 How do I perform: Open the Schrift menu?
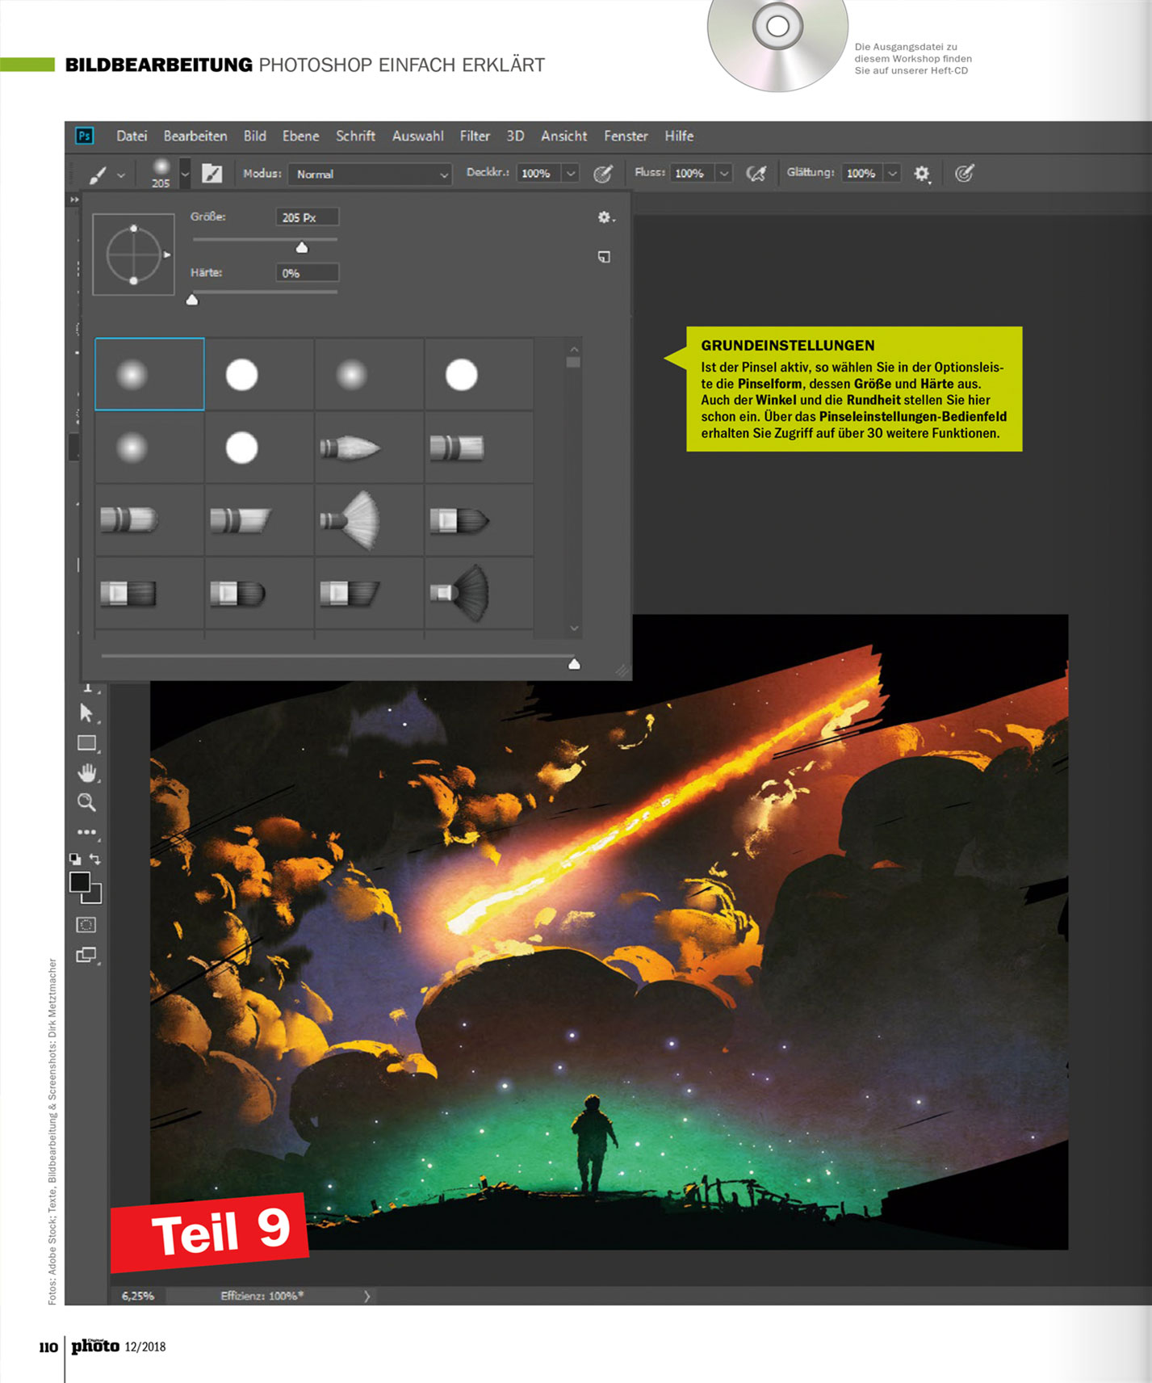pos(355,136)
